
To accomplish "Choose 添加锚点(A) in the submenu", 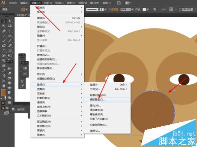I will point(107,110).
